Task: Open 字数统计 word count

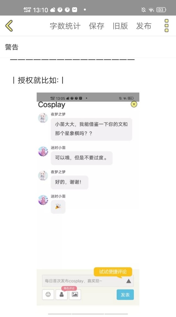Action: tap(65, 26)
